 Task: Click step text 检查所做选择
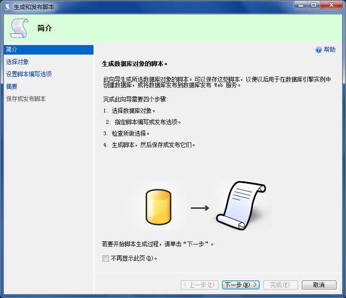tap(131, 133)
